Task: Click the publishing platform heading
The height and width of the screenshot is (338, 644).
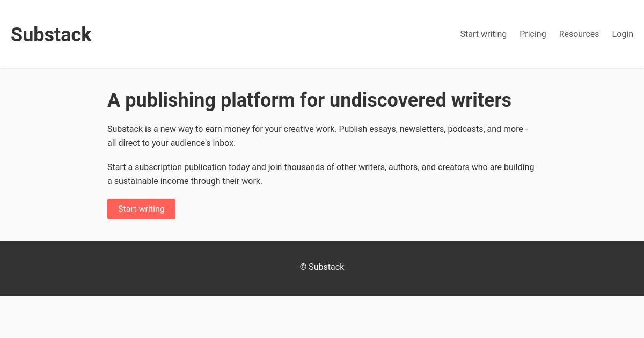Action: click(309, 100)
